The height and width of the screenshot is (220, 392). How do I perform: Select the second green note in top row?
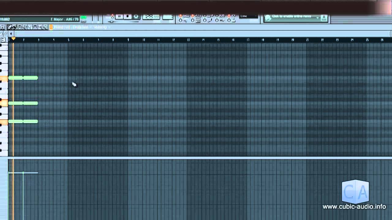pyautogui.click(x=30, y=78)
